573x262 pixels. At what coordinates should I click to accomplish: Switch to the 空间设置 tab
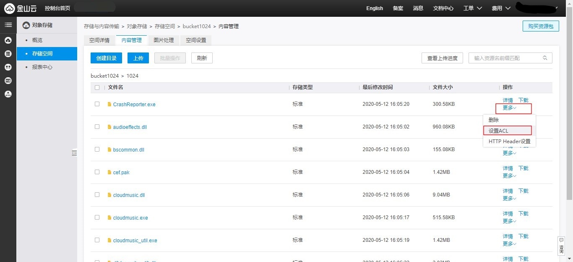[x=196, y=40]
